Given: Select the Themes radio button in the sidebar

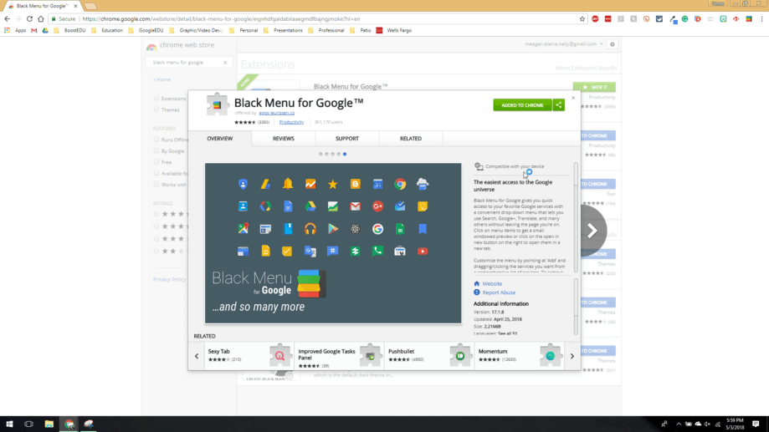Looking at the screenshot, I should (156, 109).
